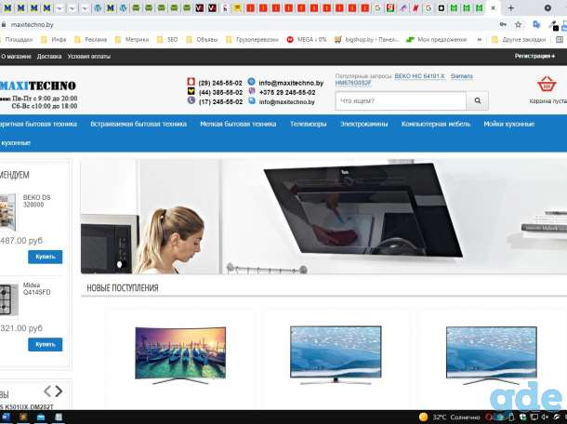This screenshot has width=567, height=424.
Task: Open the Условия оплаты menu item
Action: 89,57
